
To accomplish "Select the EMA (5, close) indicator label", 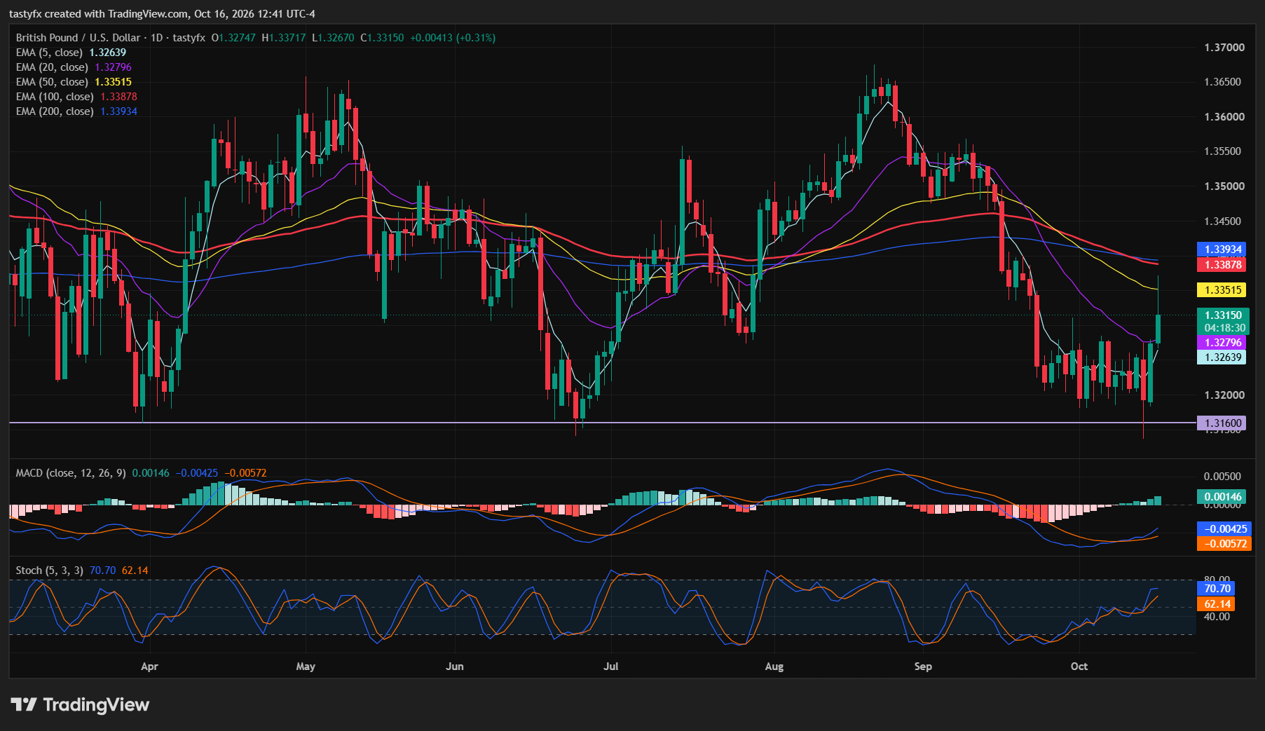I will 49,53.
